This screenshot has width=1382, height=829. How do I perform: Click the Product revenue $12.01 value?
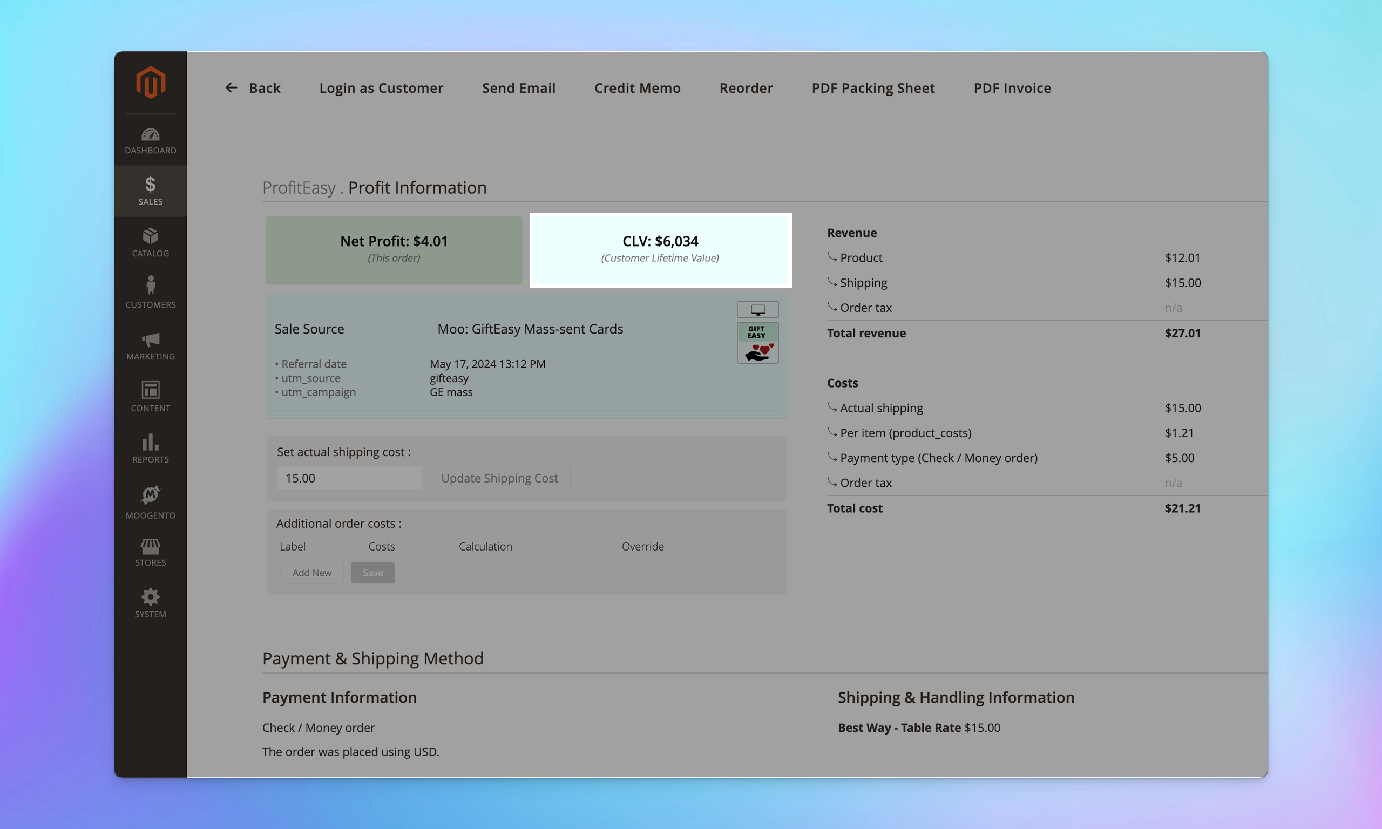[x=1182, y=257]
